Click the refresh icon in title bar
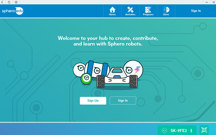216x135 pixels. [x=9, y=2]
